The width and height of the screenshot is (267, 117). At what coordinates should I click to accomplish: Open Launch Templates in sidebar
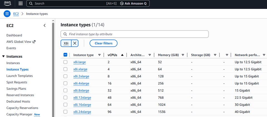coord(19,76)
